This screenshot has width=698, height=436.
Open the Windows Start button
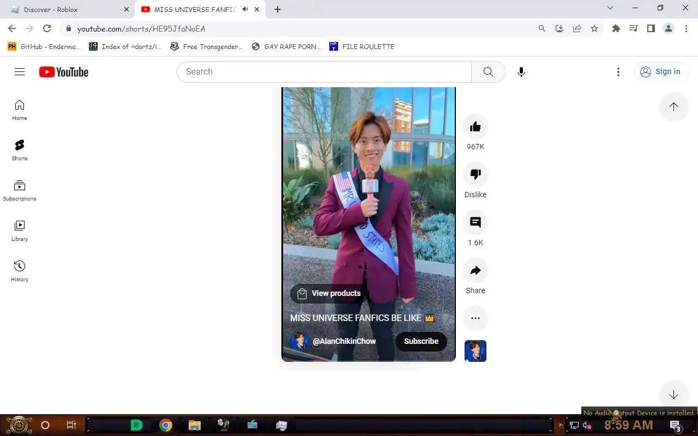(x=19, y=425)
